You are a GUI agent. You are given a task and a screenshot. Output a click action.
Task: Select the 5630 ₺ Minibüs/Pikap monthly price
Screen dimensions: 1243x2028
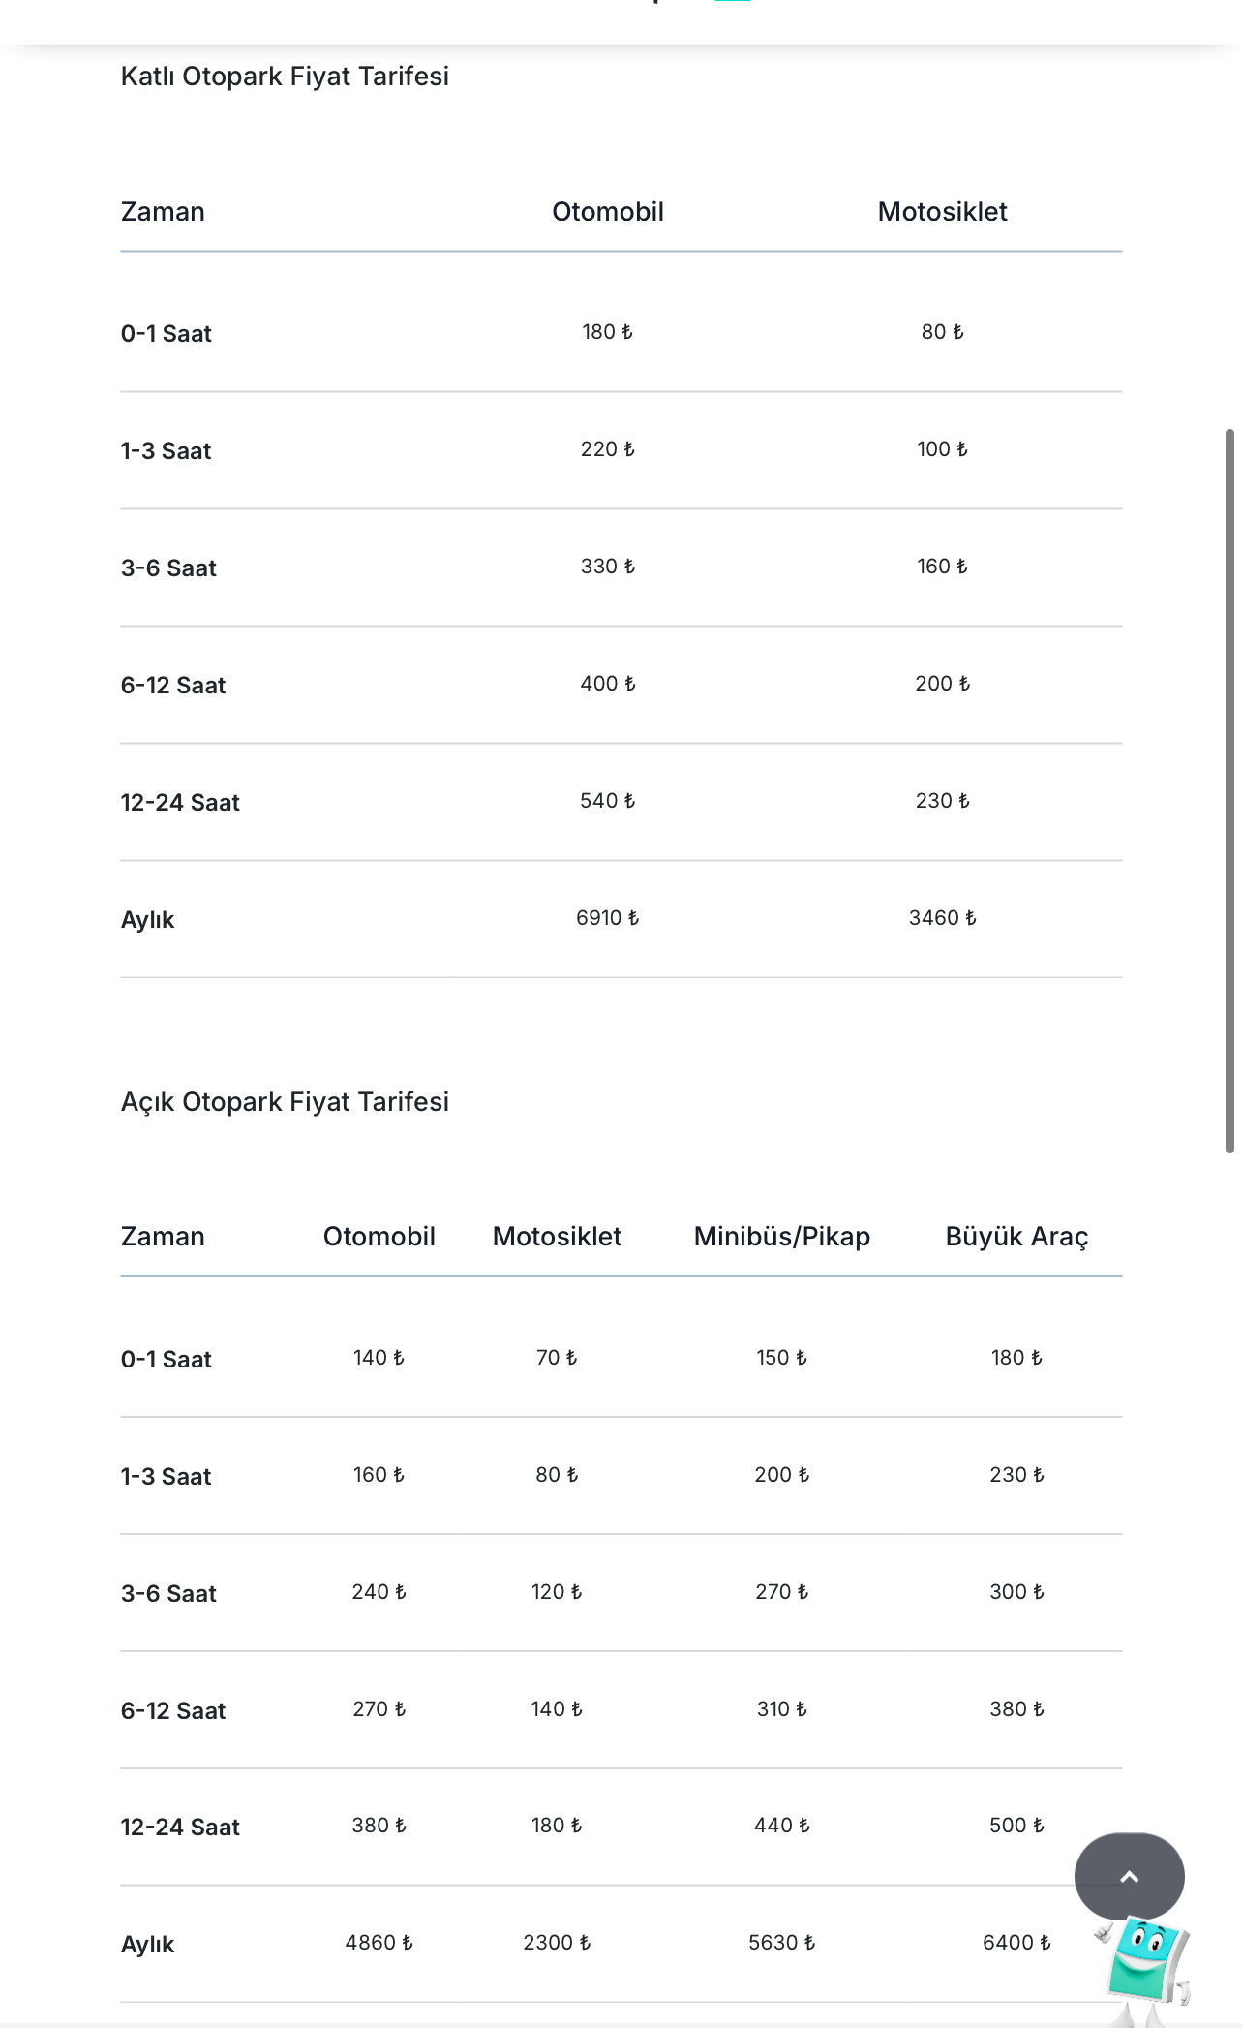pos(781,1943)
